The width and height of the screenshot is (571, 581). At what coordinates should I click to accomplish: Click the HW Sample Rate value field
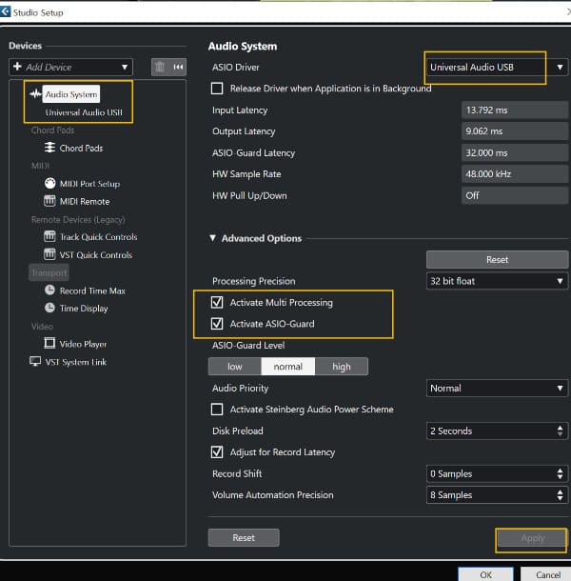(515, 173)
